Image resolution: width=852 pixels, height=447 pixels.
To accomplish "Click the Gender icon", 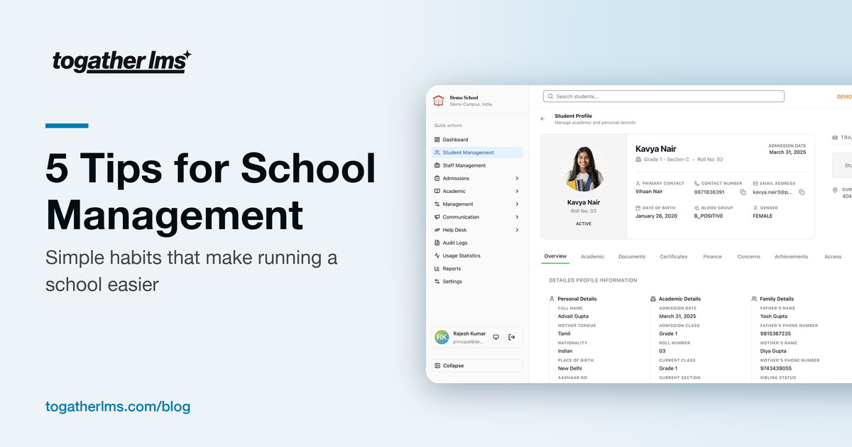I will click(x=755, y=208).
